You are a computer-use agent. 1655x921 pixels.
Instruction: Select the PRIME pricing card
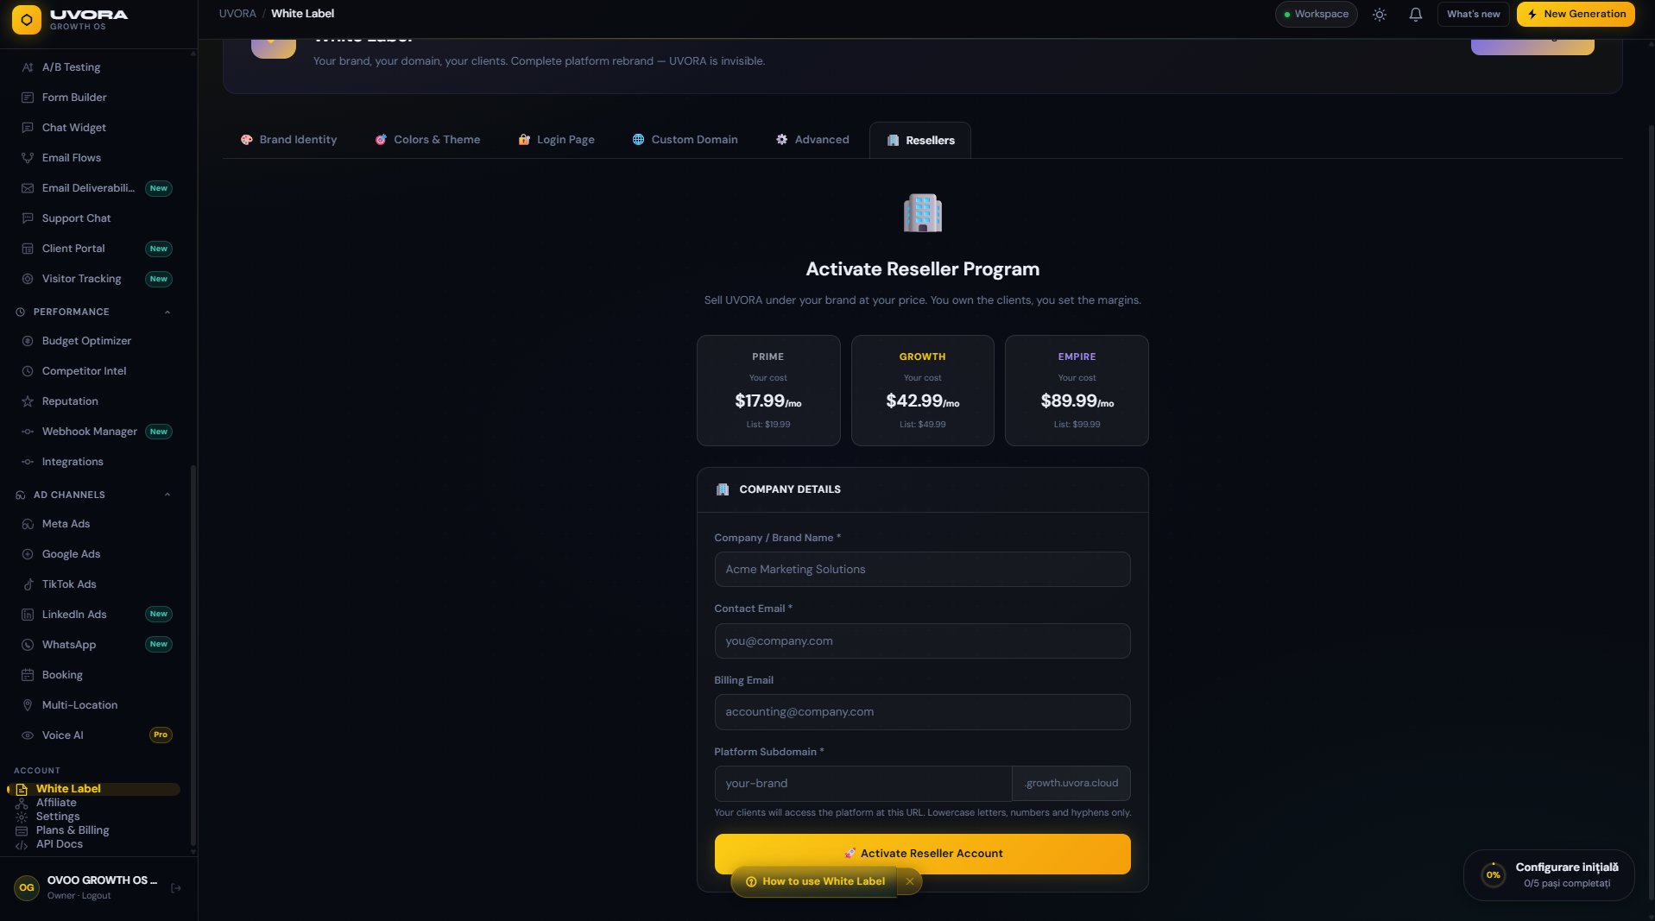(768, 390)
